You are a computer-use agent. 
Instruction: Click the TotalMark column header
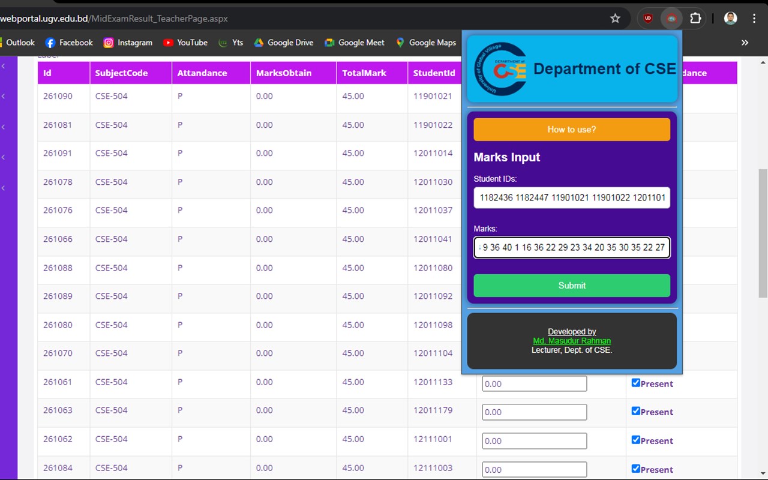coord(372,73)
